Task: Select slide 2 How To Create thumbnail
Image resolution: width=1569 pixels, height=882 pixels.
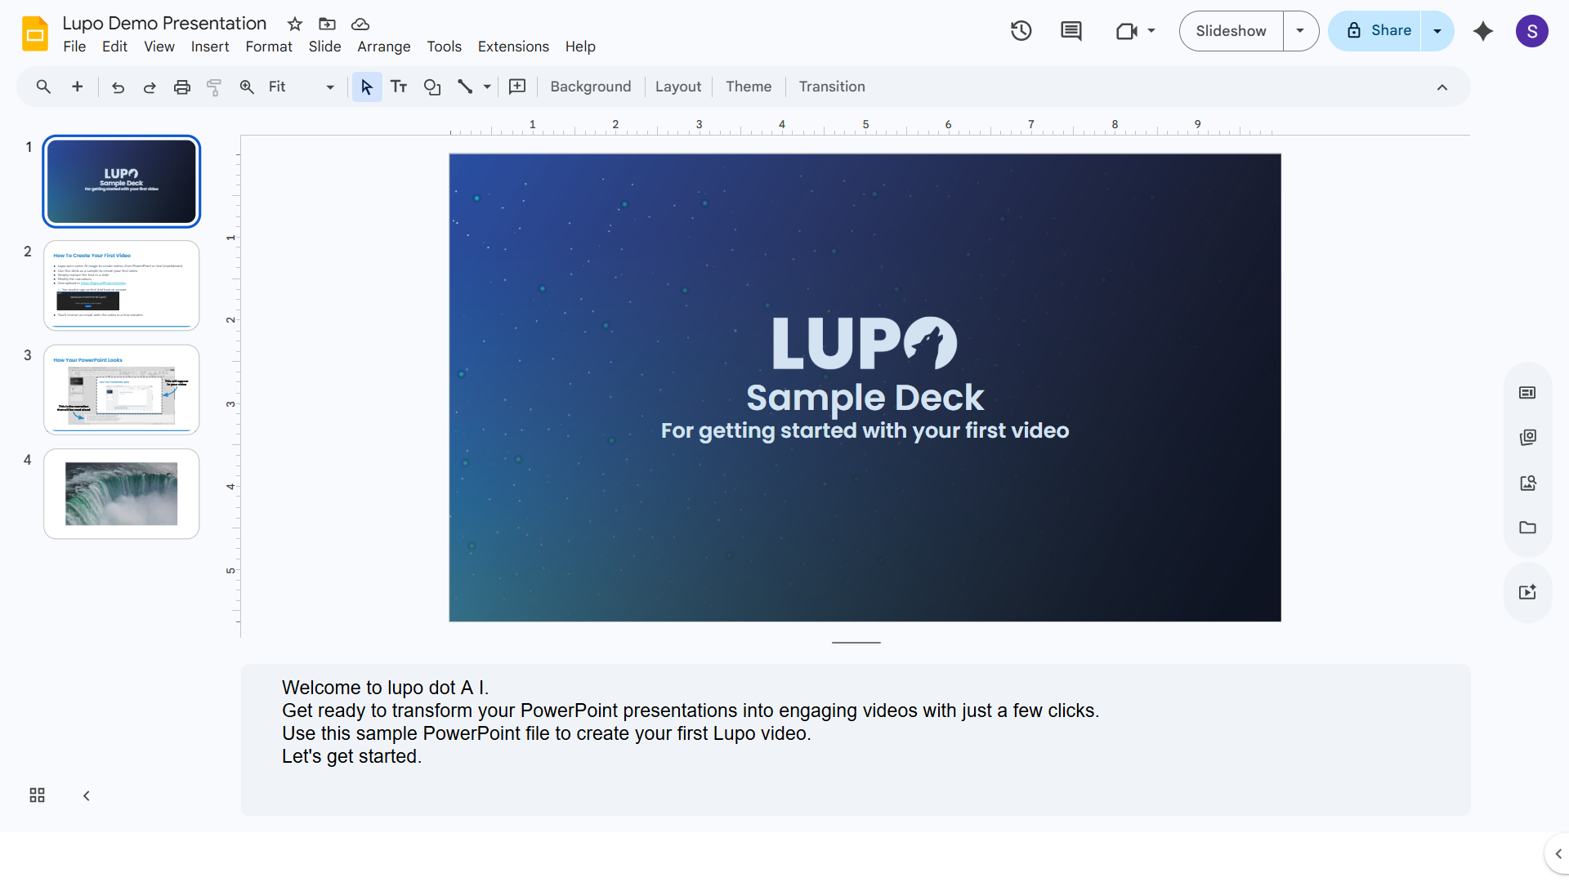Action: click(x=122, y=286)
